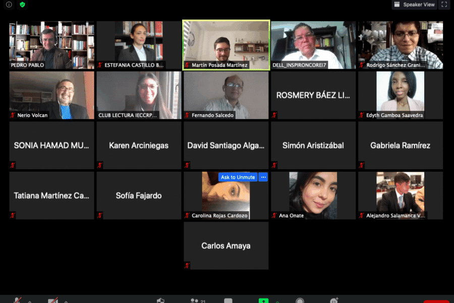Expand audio options arrow beside microphone
Screen dimensions: 454x303
(x=29, y=301)
